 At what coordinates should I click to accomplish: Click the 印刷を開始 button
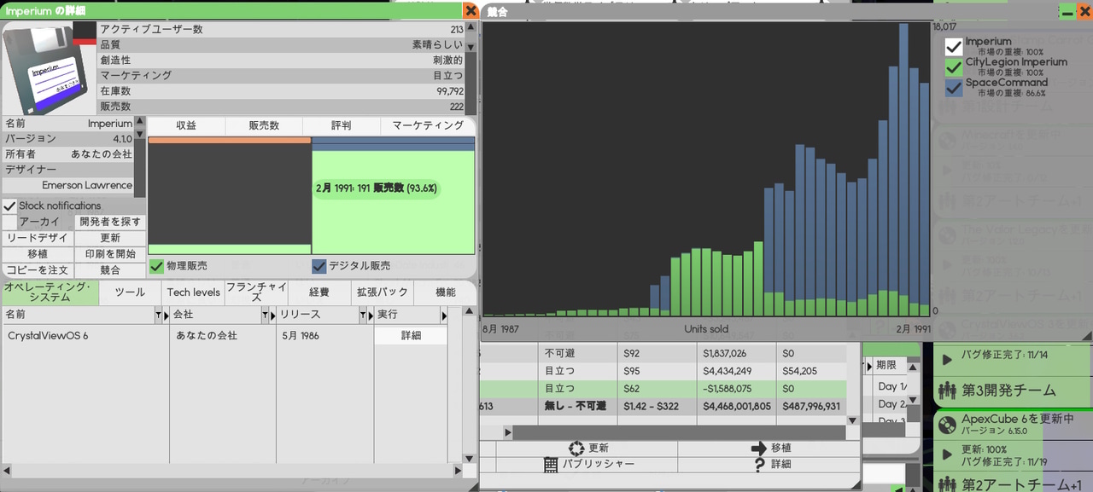click(110, 254)
